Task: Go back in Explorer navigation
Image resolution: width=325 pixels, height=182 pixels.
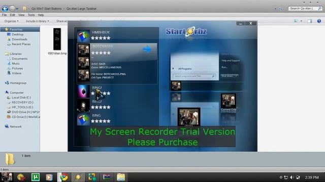Action: coord(5,9)
